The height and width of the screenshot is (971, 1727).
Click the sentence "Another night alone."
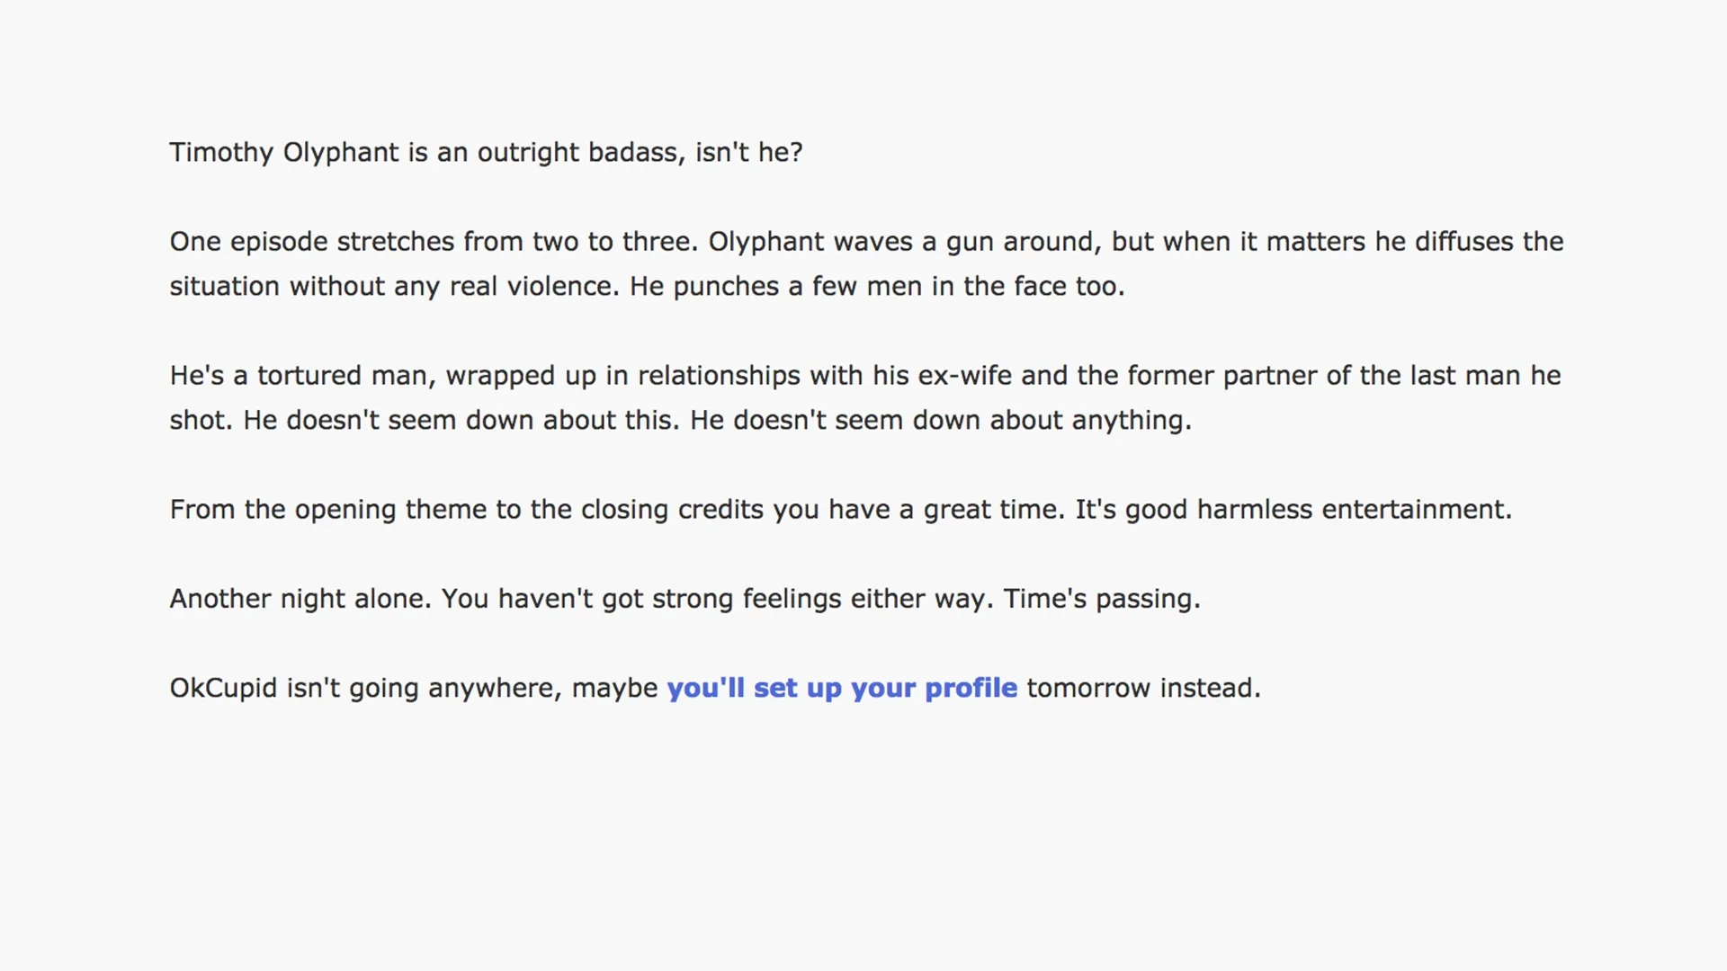pyautogui.click(x=300, y=599)
